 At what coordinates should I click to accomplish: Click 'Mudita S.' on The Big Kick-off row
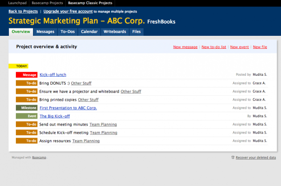point(260,116)
